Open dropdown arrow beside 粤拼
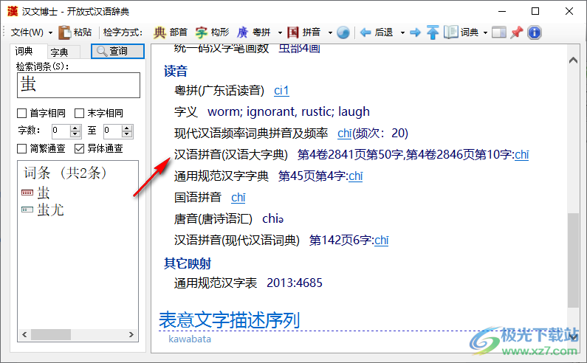Screen dimensions: 587x363 pyautogui.click(x=280, y=32)
